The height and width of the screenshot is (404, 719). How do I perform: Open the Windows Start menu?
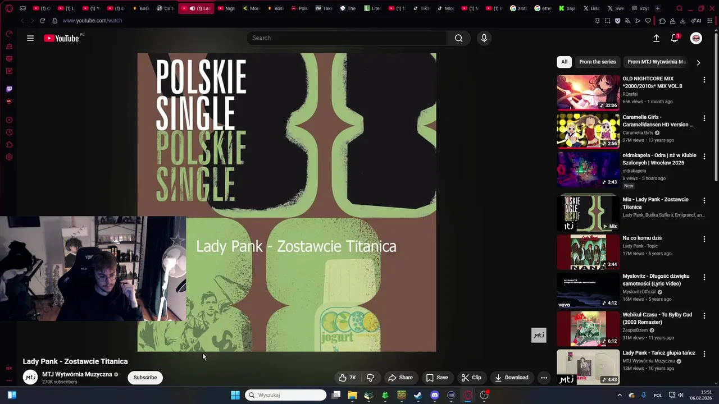(x=235, y=395)
